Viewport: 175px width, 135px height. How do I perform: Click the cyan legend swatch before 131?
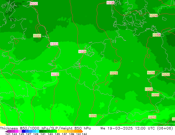(38, 131)
